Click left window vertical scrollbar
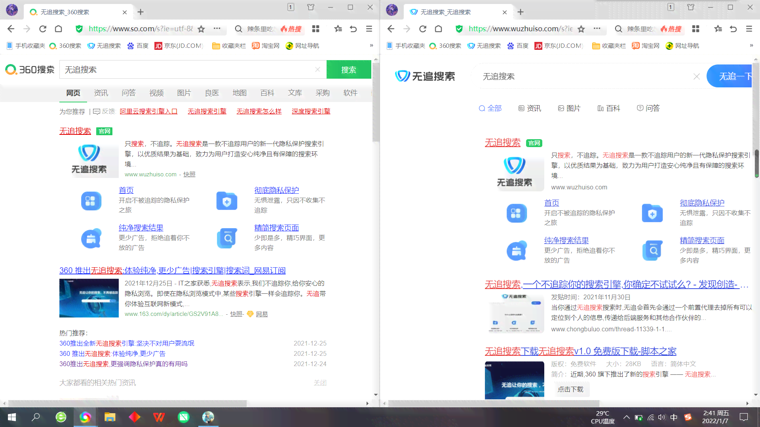This screenshot has width=760, height=427. pyautogui.click(x=376, y=102)
